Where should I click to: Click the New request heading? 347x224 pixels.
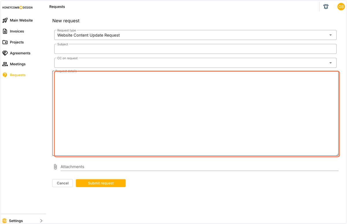tap(66, 21)
